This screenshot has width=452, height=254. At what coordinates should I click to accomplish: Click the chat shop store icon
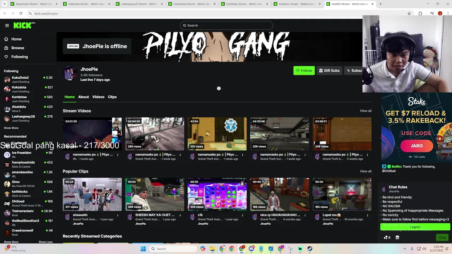coord(397,237)
